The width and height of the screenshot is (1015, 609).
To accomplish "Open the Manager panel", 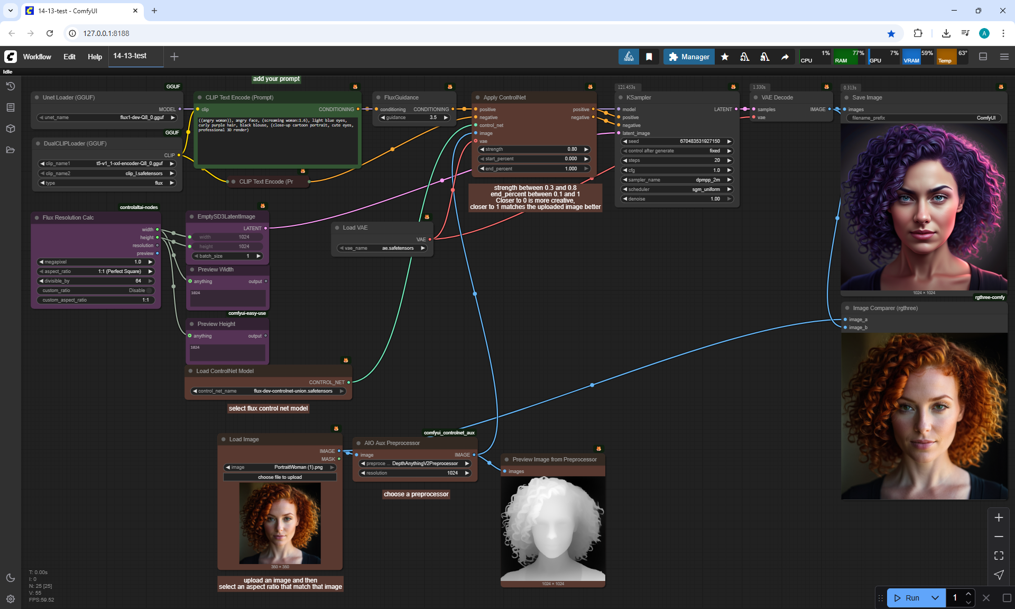I will [x=689, y=57].
